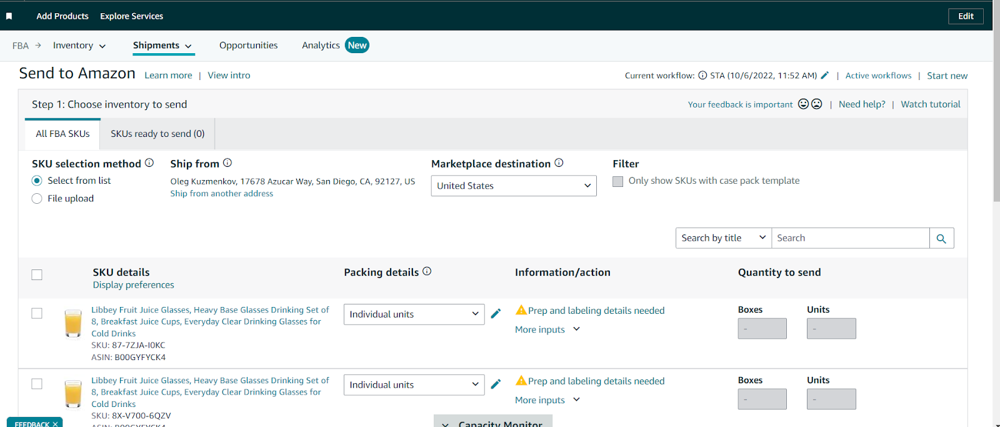This screenshot has width=1000, height=427.
Task: Open product title link for SKU 8X-V700-6QZV
Action: click(210, 392)
